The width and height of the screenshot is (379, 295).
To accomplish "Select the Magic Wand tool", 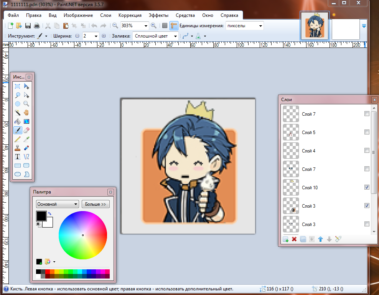I will (x=17, y=113).
